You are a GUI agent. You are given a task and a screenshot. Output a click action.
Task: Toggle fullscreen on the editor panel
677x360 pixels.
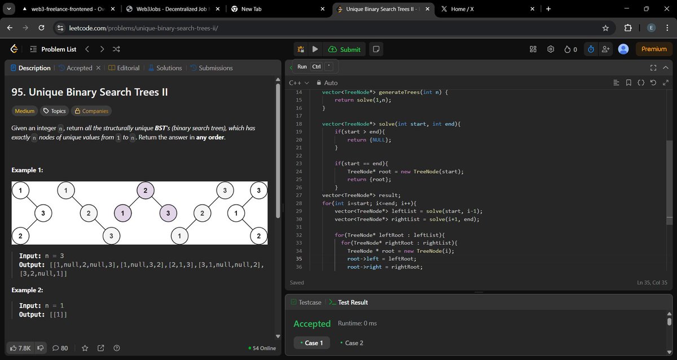click(x=653, y=68)
